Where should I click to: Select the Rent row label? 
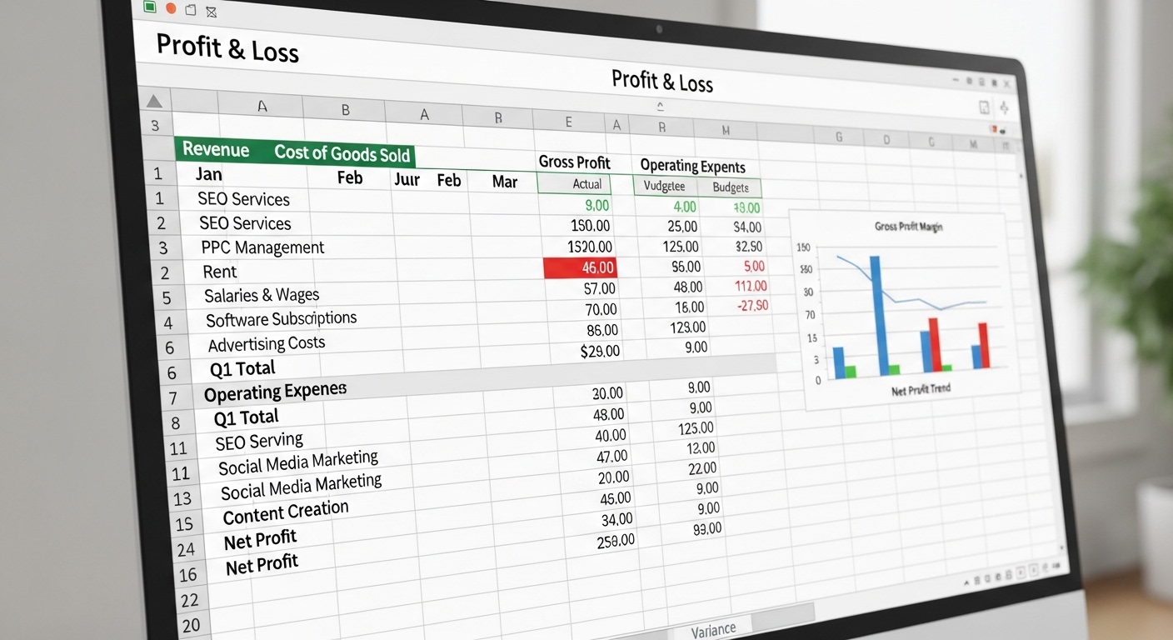220,272
